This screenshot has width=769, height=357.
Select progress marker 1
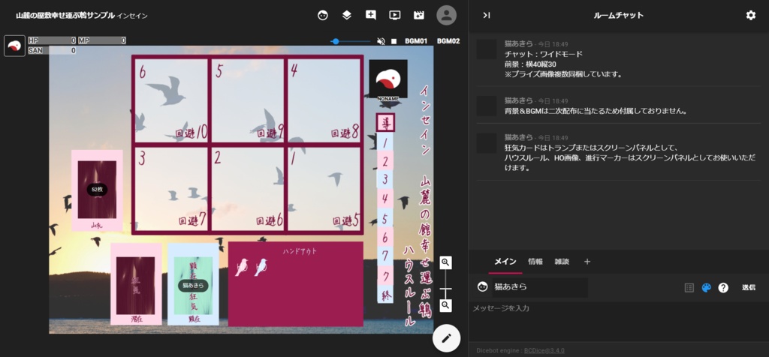(x=385, y=142)
